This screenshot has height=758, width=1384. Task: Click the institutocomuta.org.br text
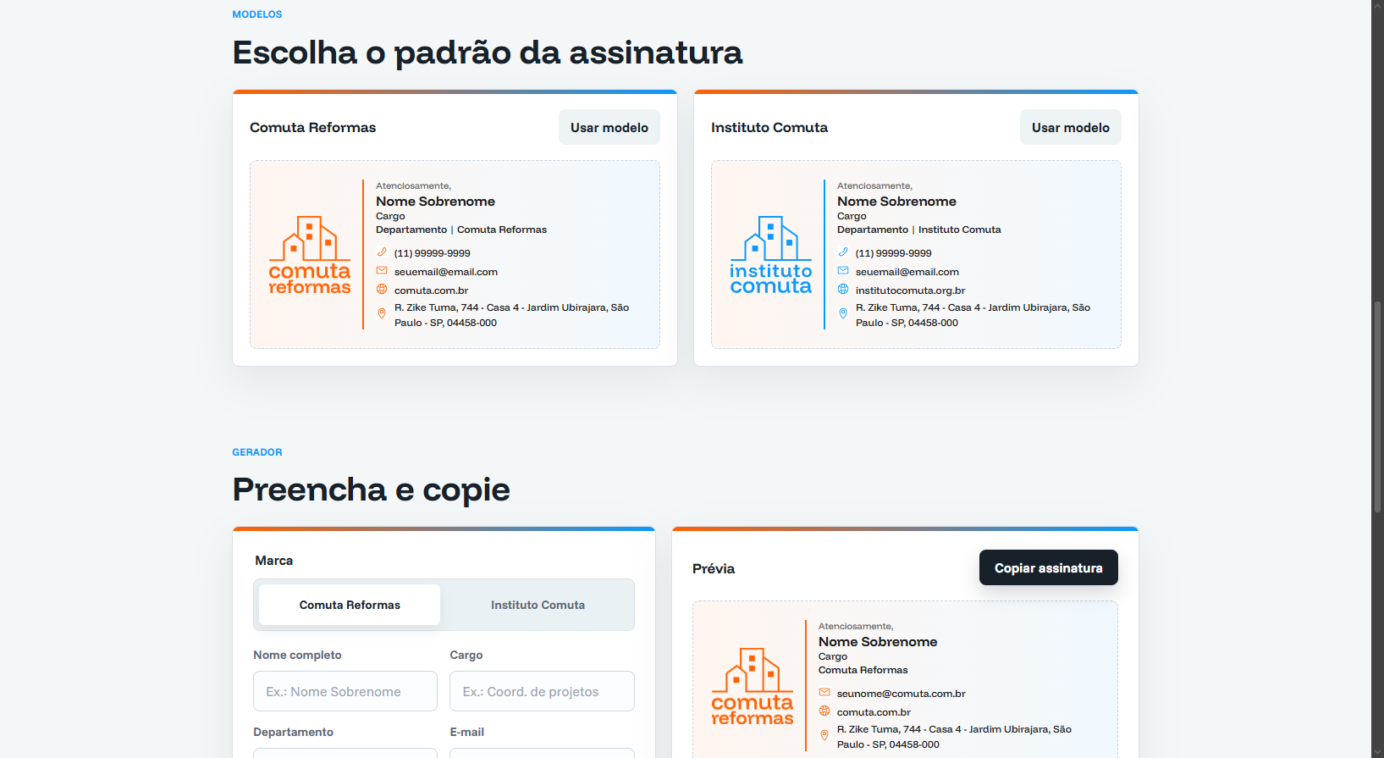910,290
